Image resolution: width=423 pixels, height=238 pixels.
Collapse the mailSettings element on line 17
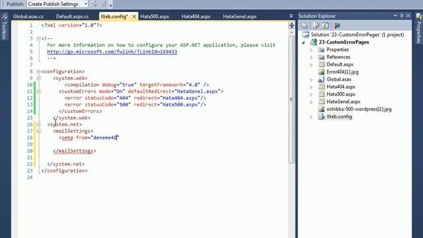[x=38, y=131]
